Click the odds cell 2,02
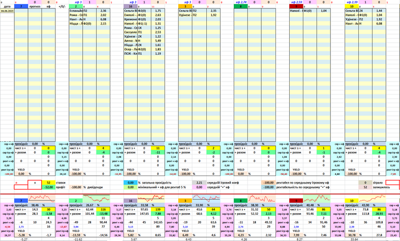The image size is (400, 241). (x=103, y=15)
